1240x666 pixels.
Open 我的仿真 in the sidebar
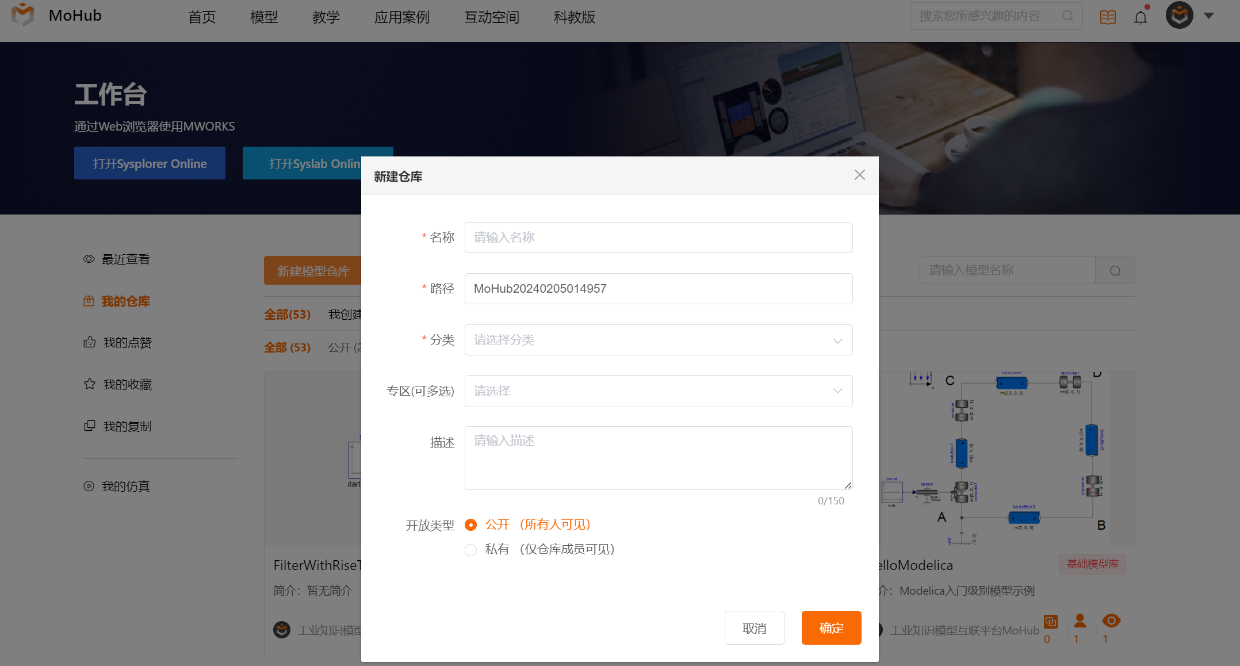[125, 487]
